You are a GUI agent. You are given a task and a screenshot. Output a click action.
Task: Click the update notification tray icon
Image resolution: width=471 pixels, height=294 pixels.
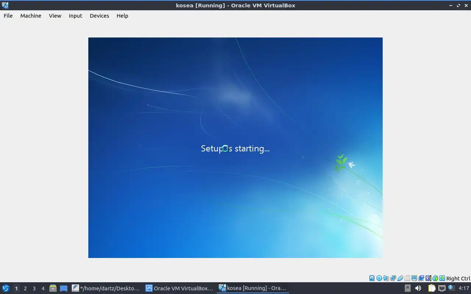(x=451, y=288)
